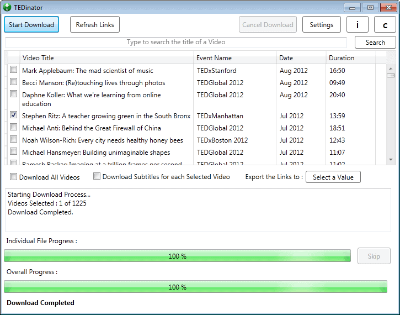Click the TEDxBoston 2012 event cell
Viewport: 400px width, 315px height.
[x=222, y=140]
